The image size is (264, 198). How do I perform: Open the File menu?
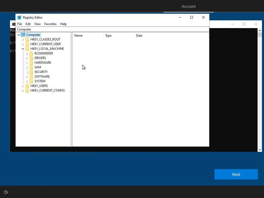(20, 24)
